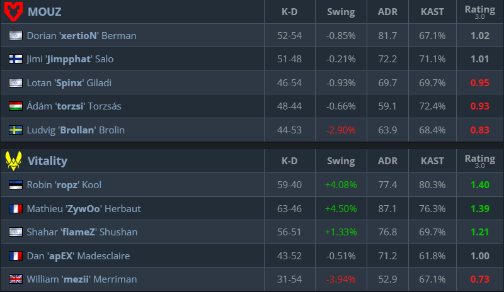504x292 pixels.
Task: Click the flag icon beside Ádám 'torzsi' Torzsás
Action: click(x=16, y=106)
